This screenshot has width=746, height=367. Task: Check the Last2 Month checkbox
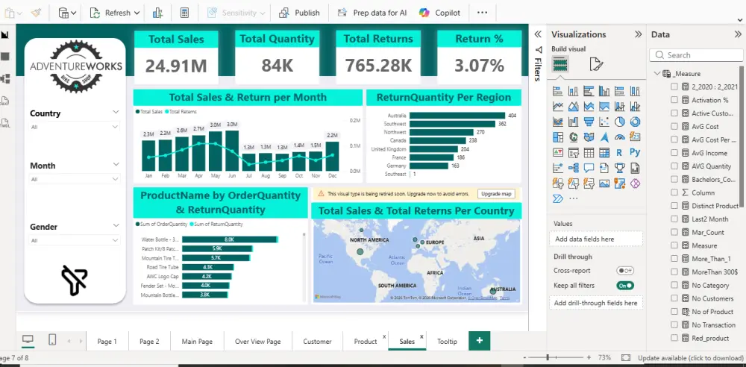pyautogui.click(x=674, y=219)
